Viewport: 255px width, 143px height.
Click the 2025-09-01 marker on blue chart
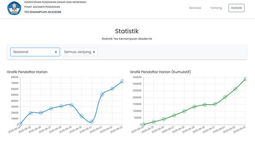(102, 95)
